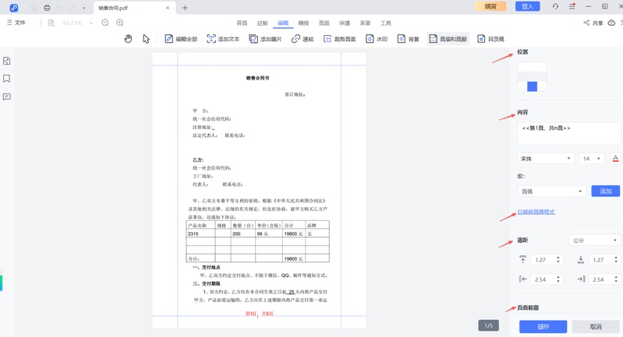Open the Bates Number tool
The height and width of the screenshot is (337, 623).
(x=490, y=39)
